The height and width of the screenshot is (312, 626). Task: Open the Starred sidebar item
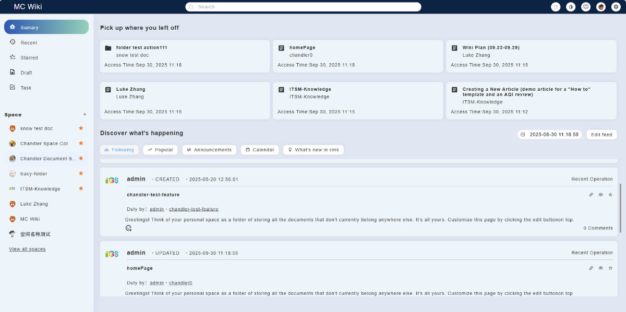(x=46, y=57)
